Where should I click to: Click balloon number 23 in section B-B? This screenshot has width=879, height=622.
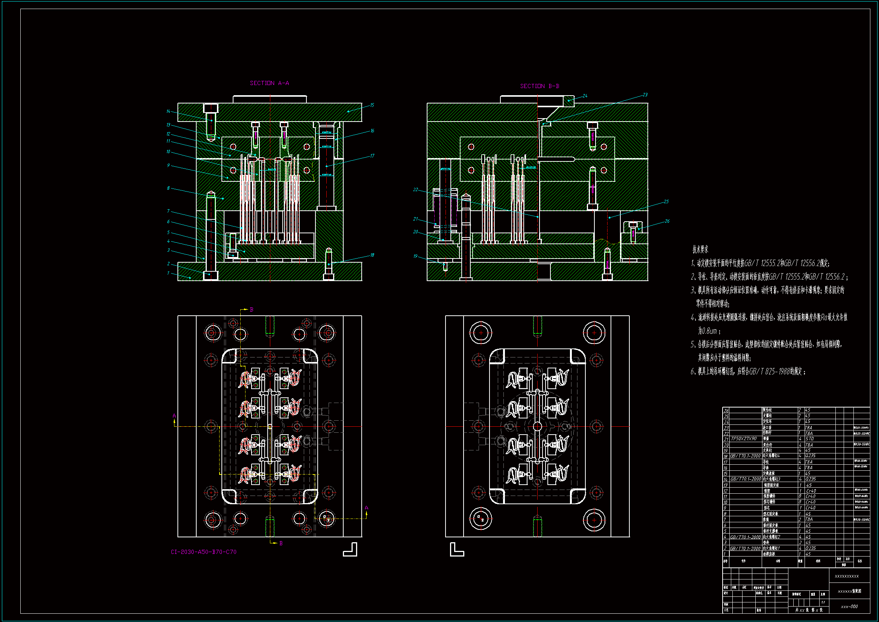click(x=645, y=95)
